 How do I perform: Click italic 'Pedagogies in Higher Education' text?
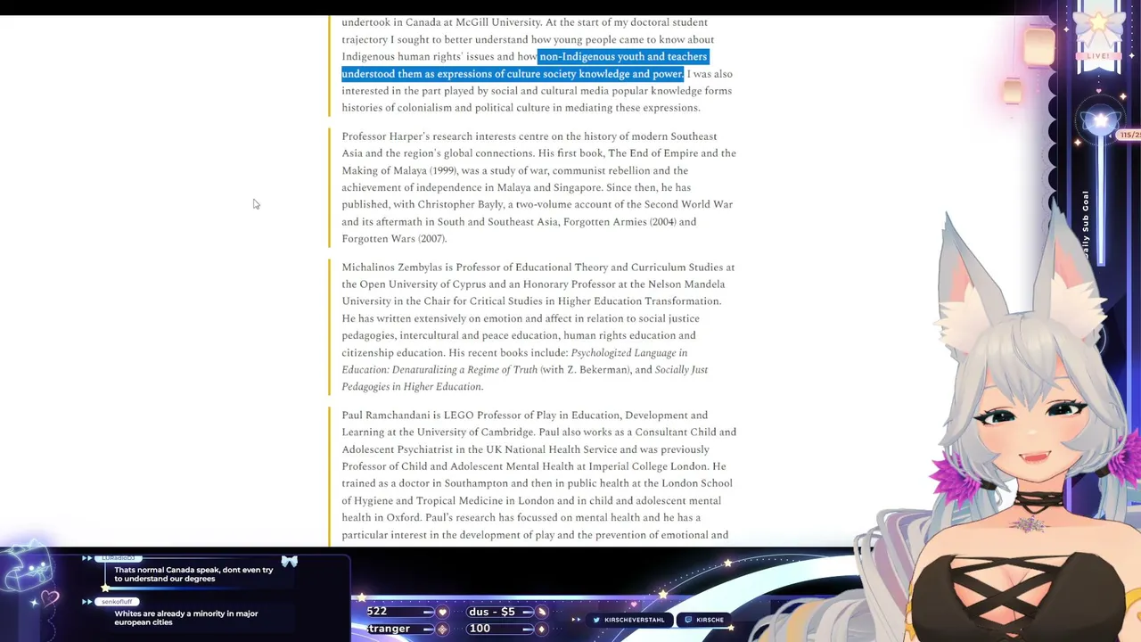(x=412, y=387)
